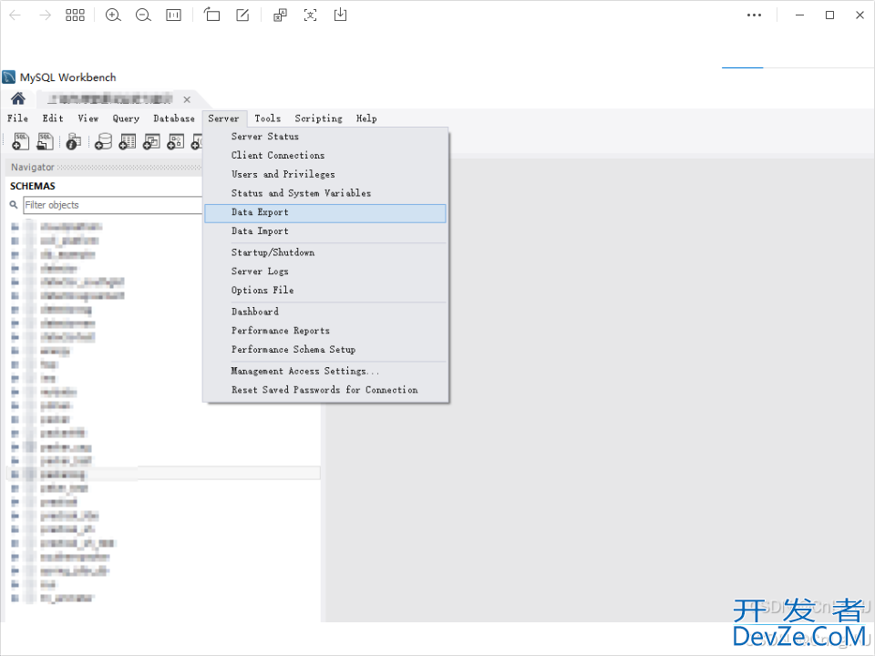Open Management Access Settings...
This screenshot has width=875, height=656.
(x=325, y=372)
